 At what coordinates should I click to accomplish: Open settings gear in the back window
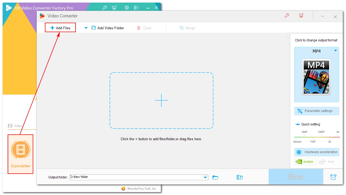coord(127,8)
